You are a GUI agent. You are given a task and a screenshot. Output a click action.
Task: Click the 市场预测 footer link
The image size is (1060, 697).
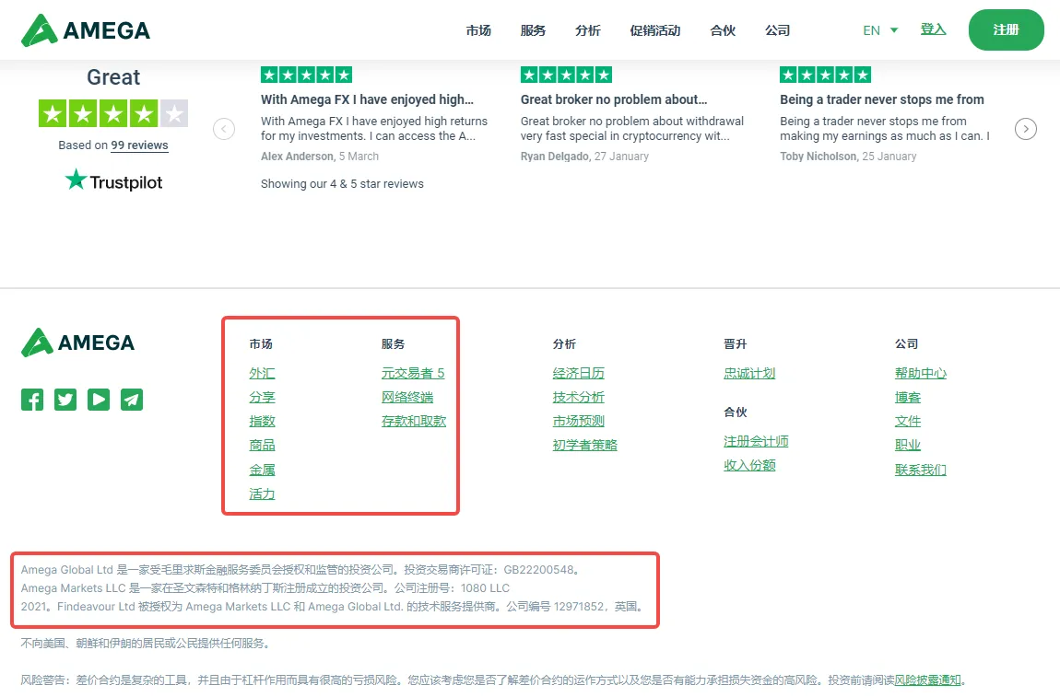[x=578, y=422]
